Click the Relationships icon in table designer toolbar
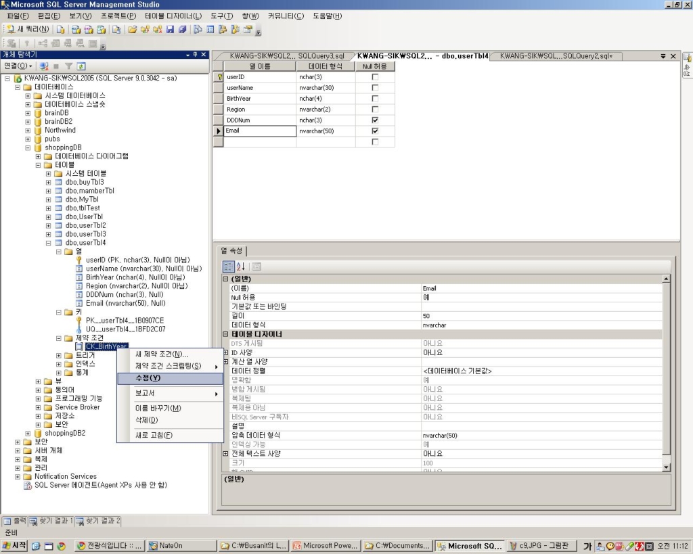This screenshot has height=554, width=693. pos(43,43)
